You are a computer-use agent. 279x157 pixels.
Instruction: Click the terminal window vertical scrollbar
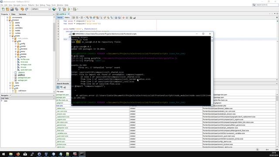point(212,71)
